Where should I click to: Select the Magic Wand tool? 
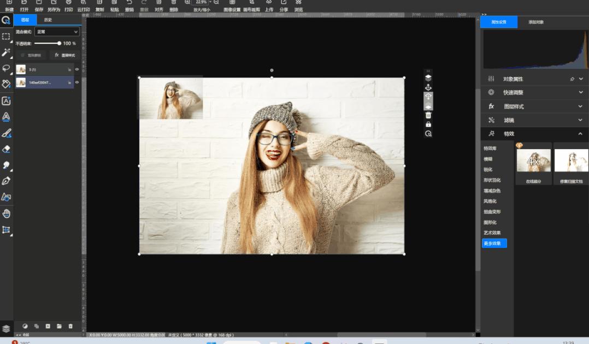(x=6, y=52)
